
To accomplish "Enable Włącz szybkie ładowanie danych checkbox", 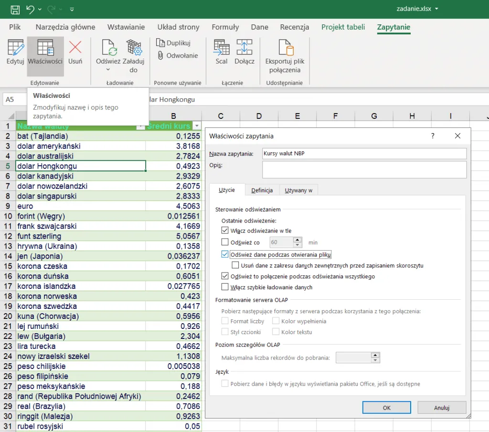I will point(225,287).
